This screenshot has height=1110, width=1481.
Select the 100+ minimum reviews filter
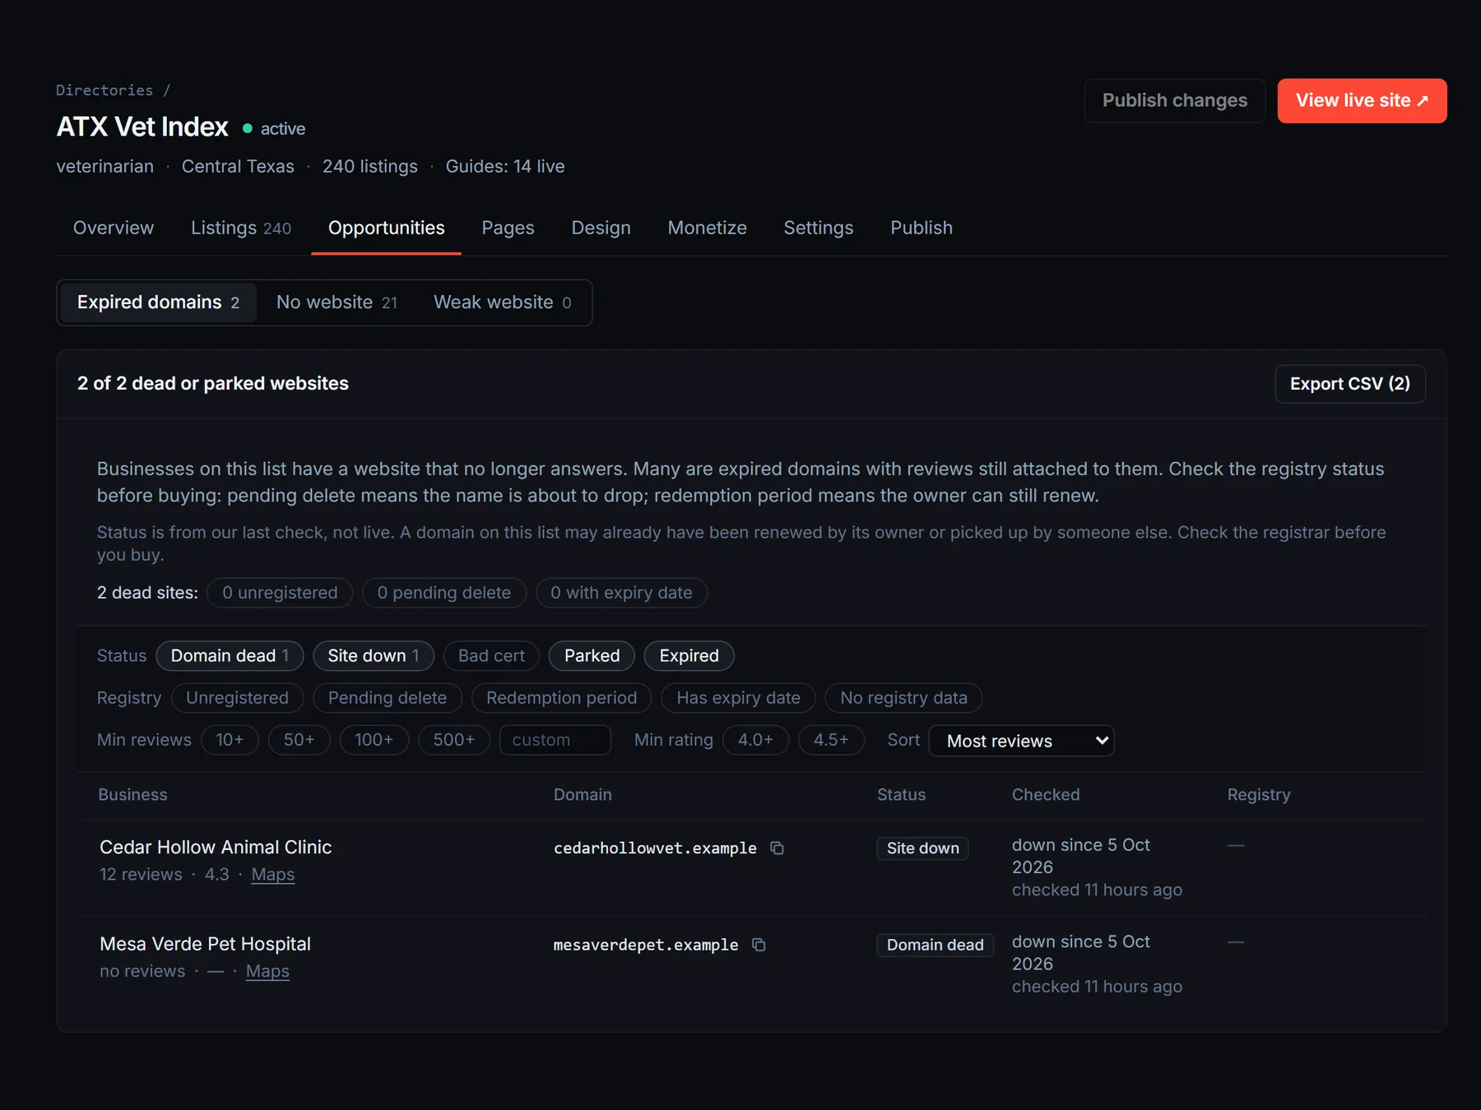(374, 739)
